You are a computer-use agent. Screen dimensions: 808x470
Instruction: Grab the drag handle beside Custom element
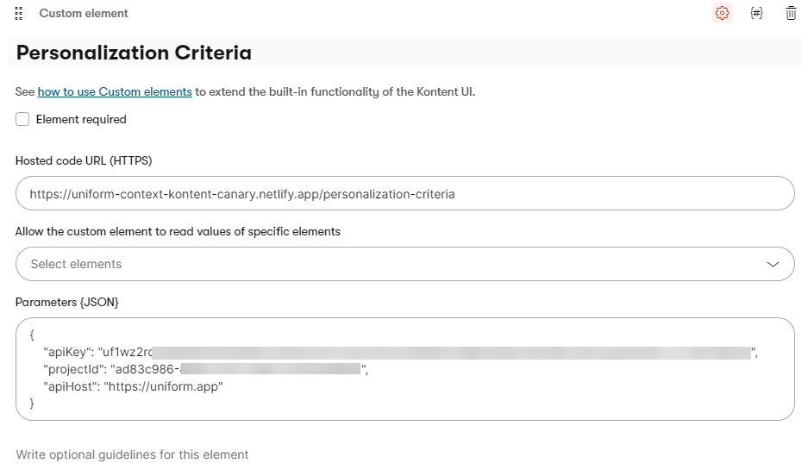point(19,14)
